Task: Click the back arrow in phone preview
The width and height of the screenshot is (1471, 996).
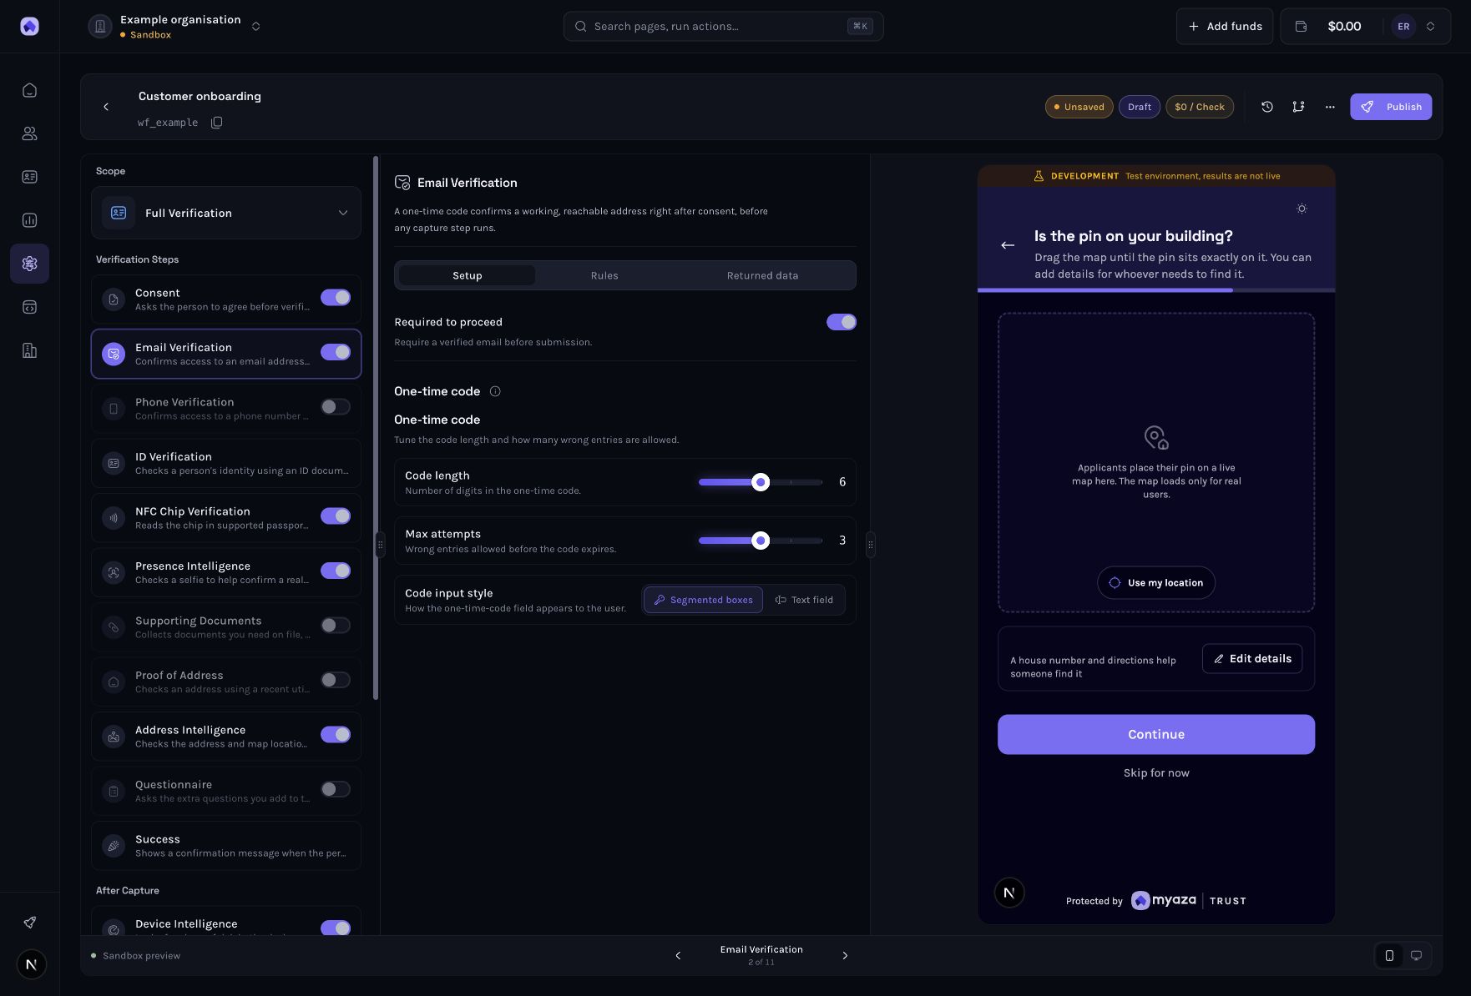Action: tap(1008, 245)
